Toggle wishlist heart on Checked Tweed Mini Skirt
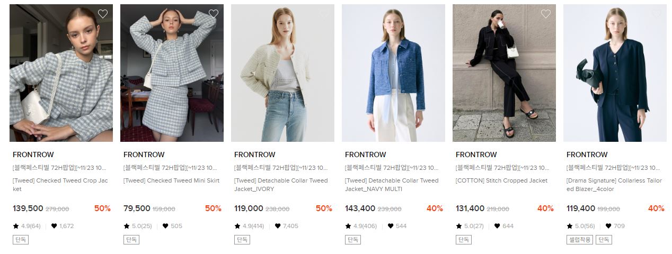672x254 pixels. [x=214, y=14]
